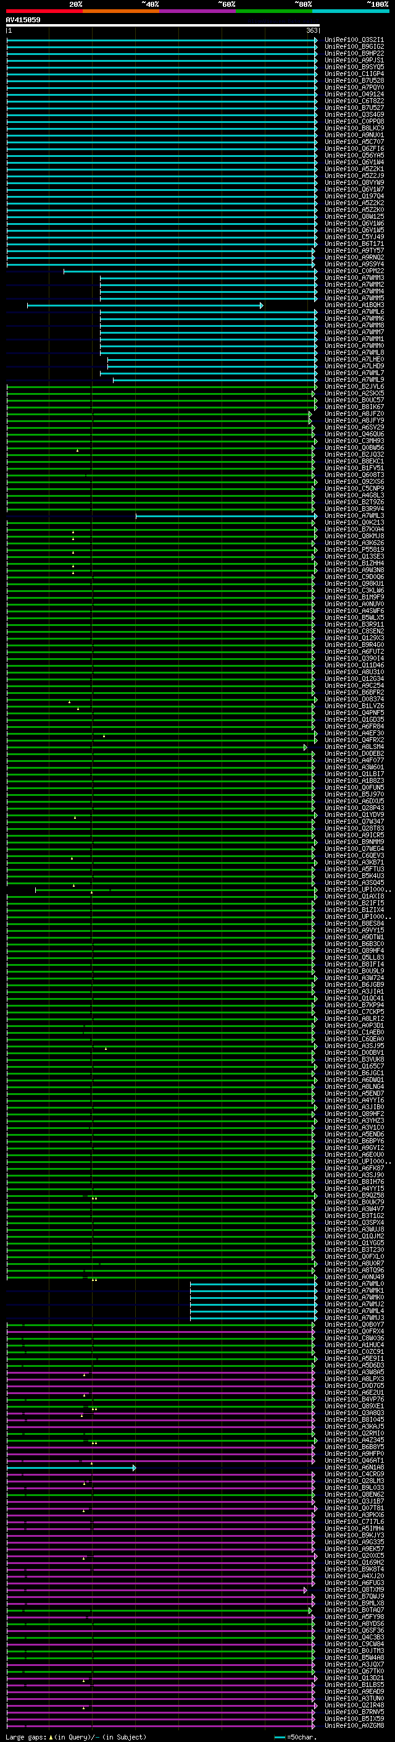Open hit UniRef100_B2JVL6

354,387
